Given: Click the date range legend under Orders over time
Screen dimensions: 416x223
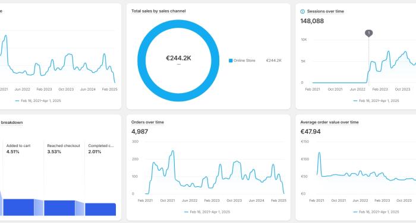Looking at the screenshot, I should click(x=207, y=212).
